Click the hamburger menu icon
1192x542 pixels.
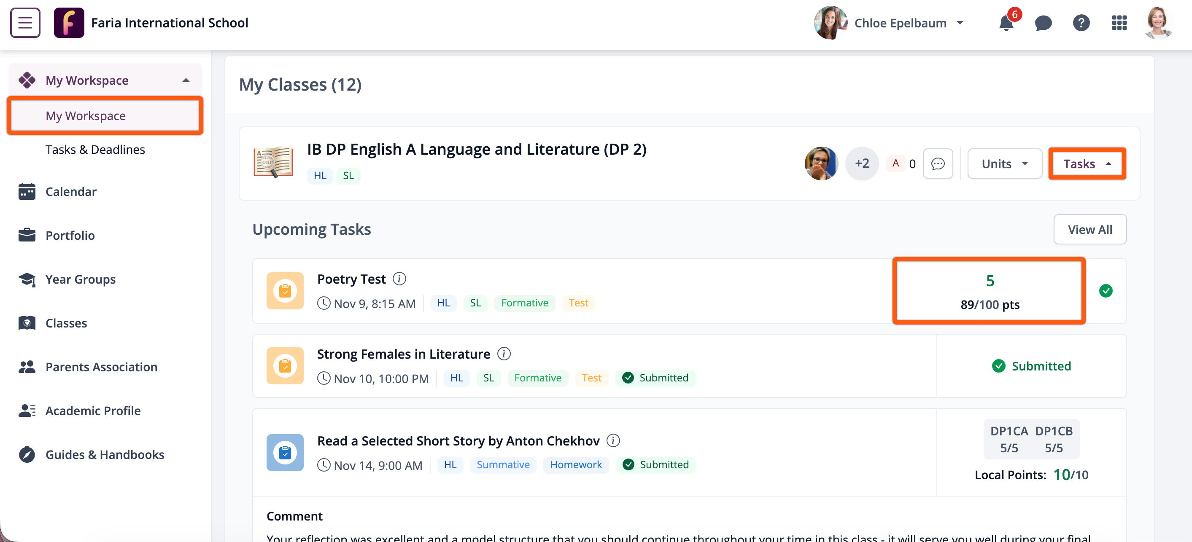25,22
